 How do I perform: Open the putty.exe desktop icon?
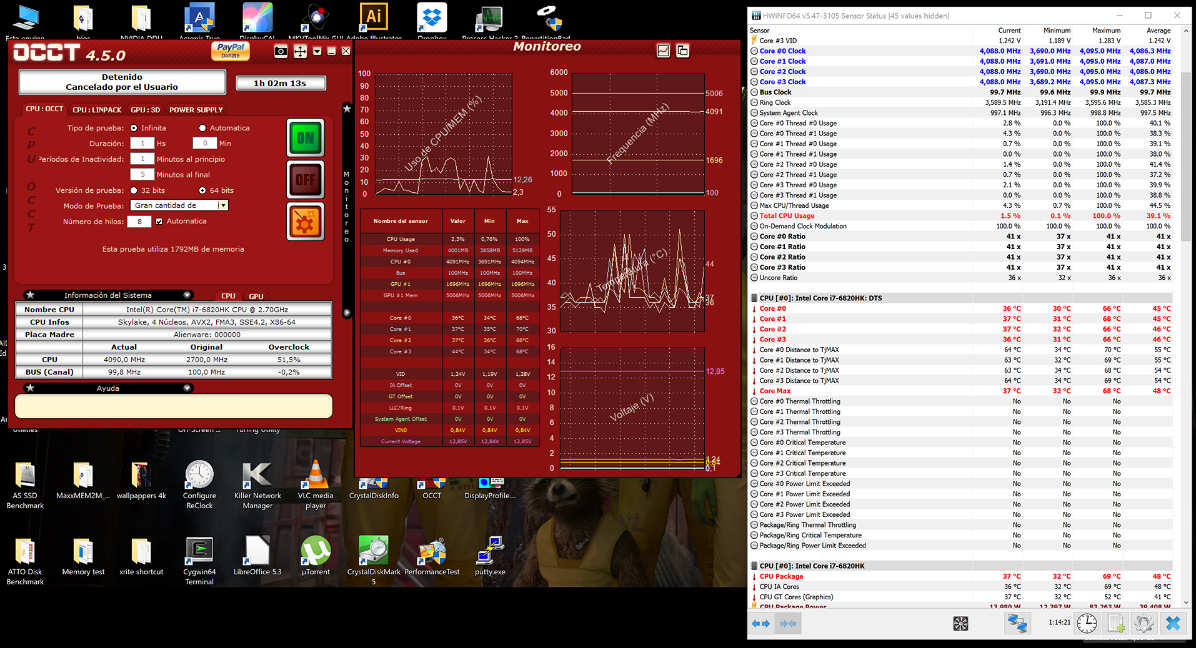490,556
